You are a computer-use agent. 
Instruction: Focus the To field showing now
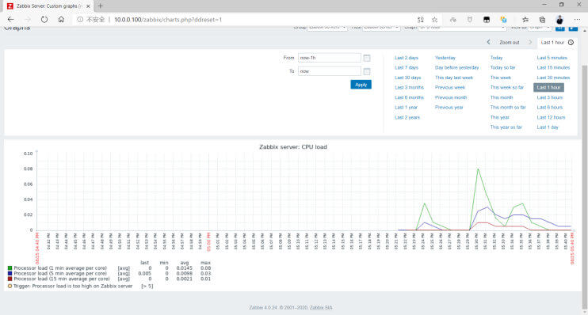point(329,71)
